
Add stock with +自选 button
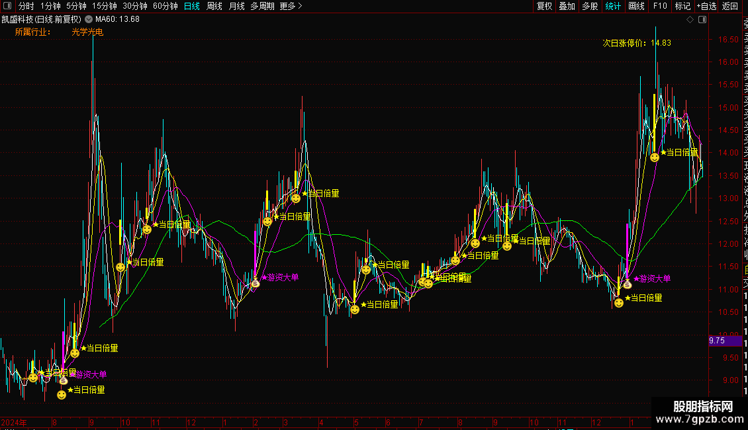706,6
